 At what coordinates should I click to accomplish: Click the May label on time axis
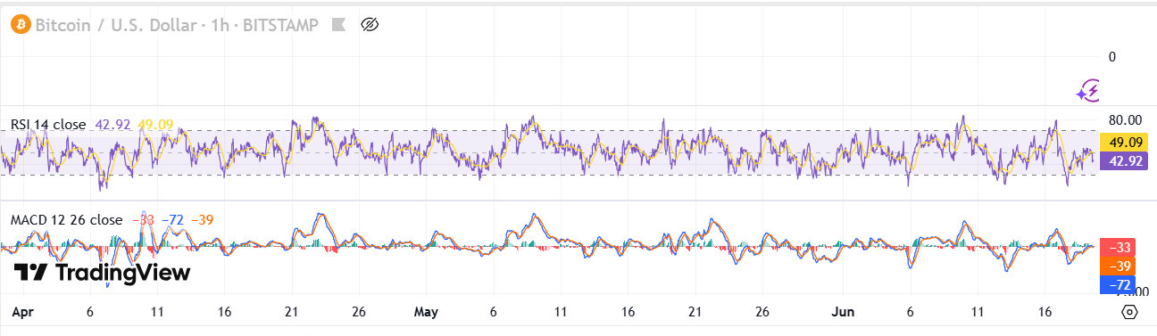[427, 313]
